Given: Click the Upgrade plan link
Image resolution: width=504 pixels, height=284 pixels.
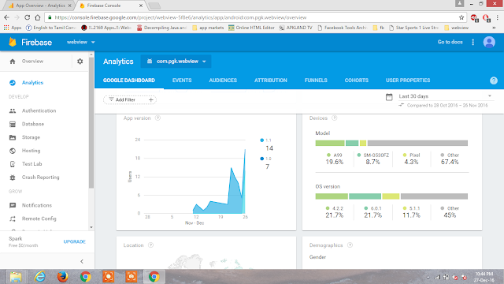Looking at the screenshot, I should (75, 241).
